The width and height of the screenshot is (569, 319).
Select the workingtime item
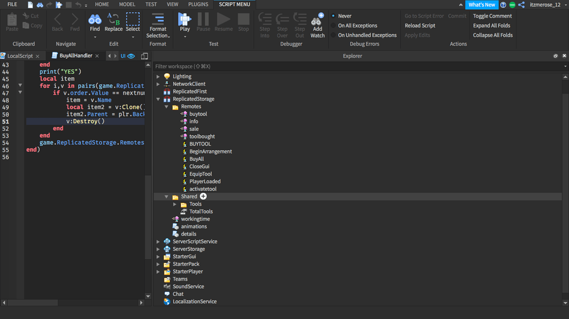[195, 219]
